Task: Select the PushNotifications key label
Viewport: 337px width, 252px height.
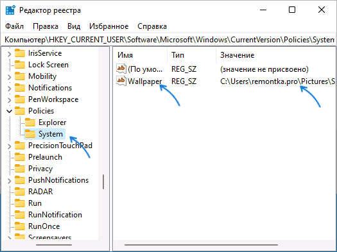Action: (x=58, y=180)
